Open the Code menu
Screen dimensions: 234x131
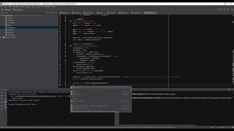pyautogui.click(x=22, y=7)
